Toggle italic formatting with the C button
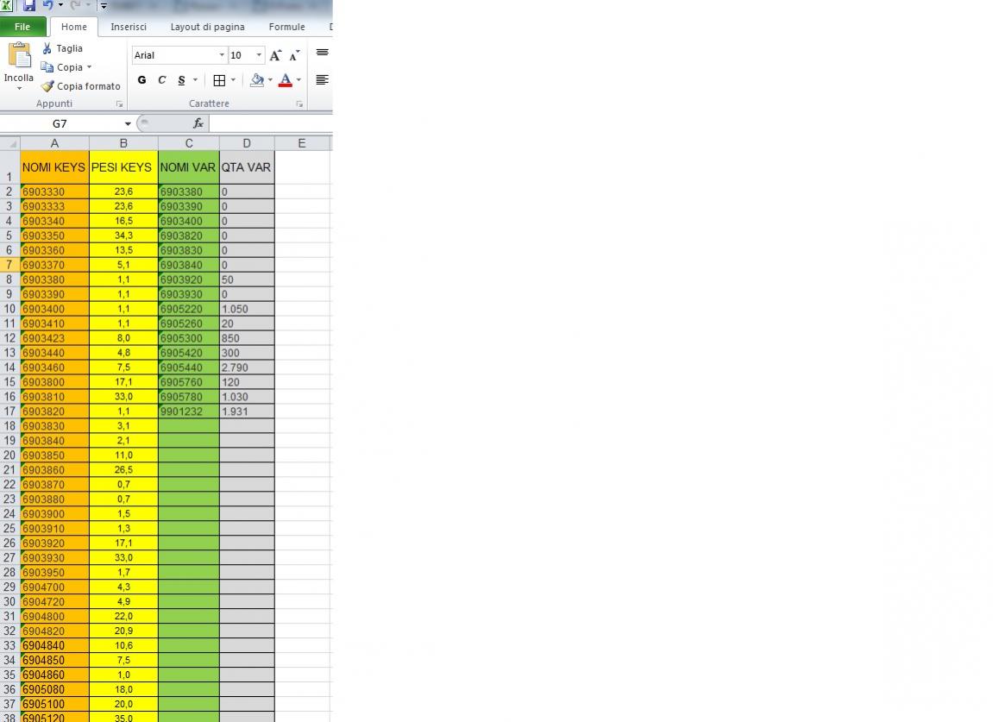993x722 pixels. coord(161,80)
